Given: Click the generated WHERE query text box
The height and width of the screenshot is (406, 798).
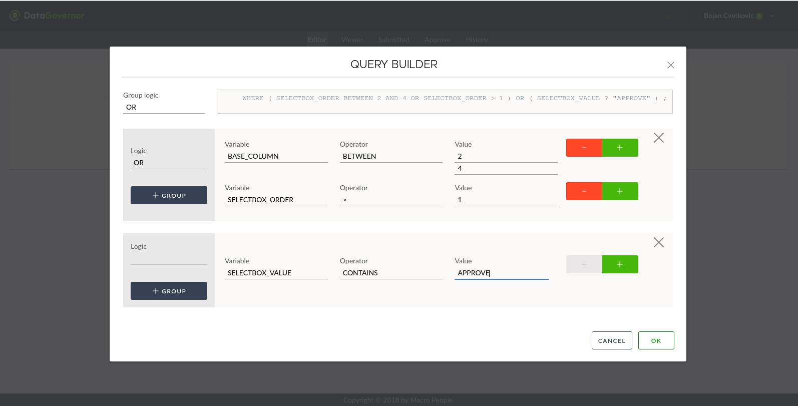Looking at the screenshot, I should [444, 102].
